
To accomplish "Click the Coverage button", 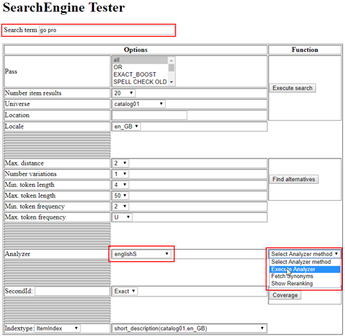I will [285, 295].
